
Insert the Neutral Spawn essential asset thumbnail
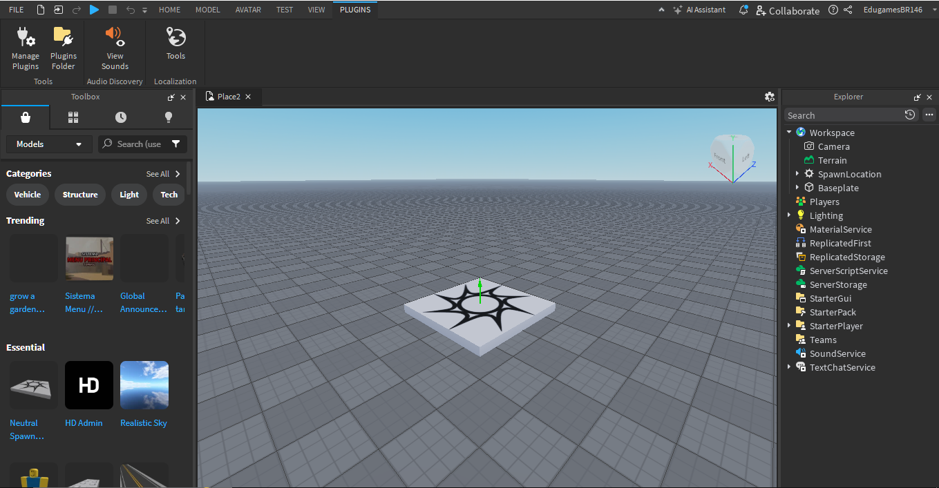[34, 385]
